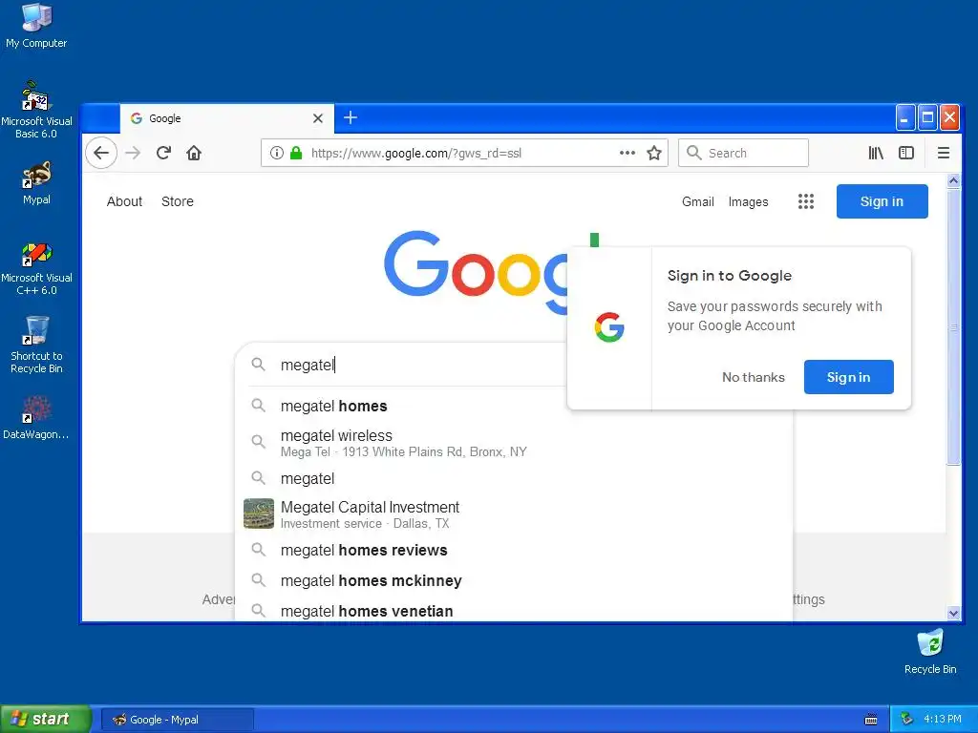The width and height of the screenshot is (978, 733).
Task: Open the Google Store link
Action: 177,201
